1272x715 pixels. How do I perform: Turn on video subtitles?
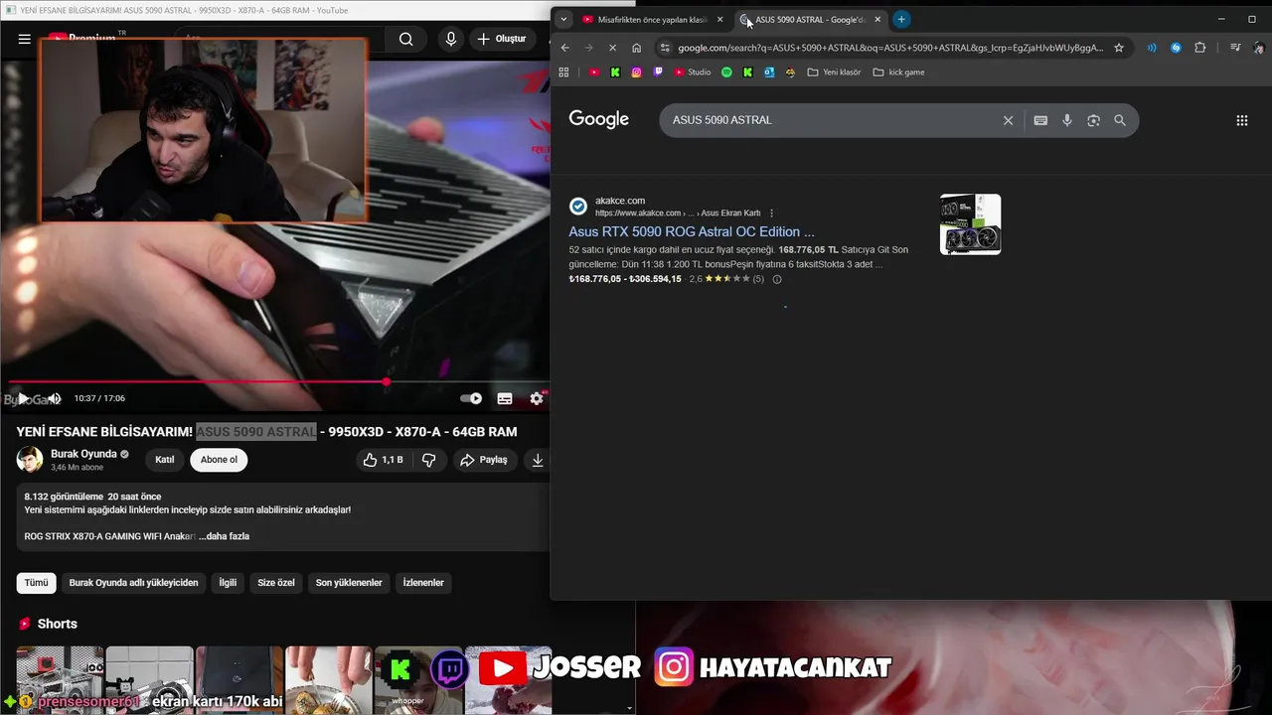(x=505, y=398)
